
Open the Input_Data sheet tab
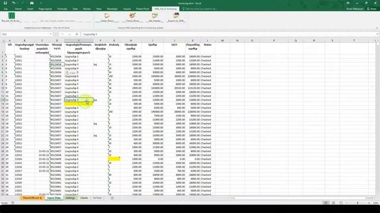pos(54,198)
